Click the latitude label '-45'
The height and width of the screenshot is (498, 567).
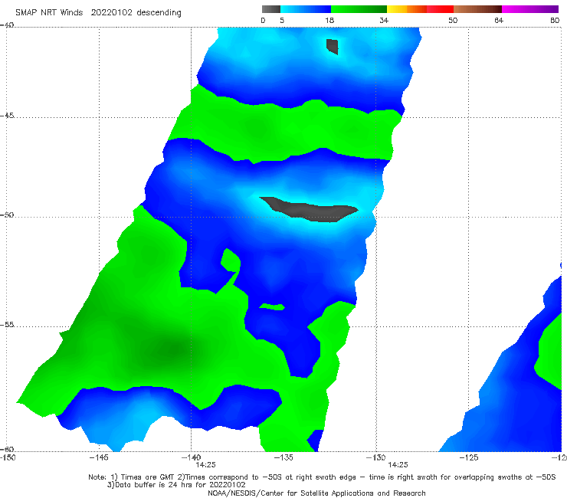[x=7, y=116]
